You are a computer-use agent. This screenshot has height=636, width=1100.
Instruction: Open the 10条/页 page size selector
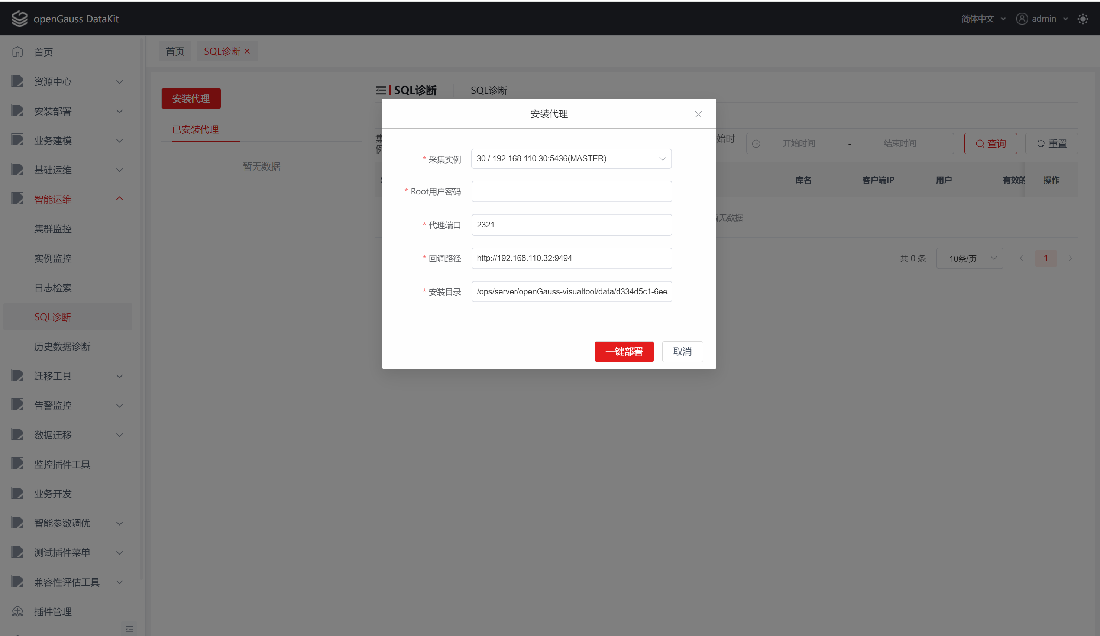(x=969, y=258)
